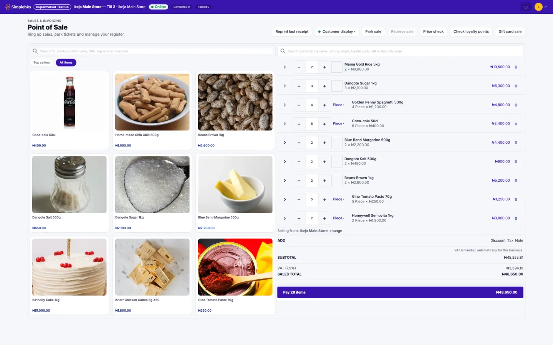The height and width of the screenshot is (345, 553).
Task: Open Piece unit dropdown for Gino Tomato Paste
Action: [338, 199]
